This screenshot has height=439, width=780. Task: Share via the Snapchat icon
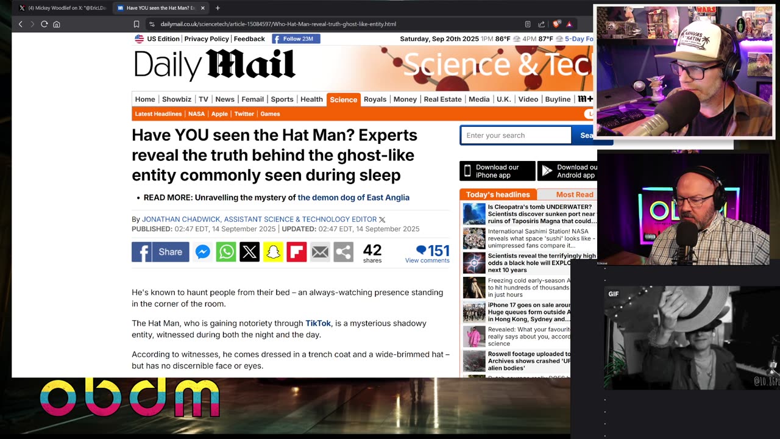coord(273,252)
